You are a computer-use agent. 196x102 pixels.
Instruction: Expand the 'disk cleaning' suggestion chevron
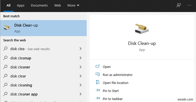tap(80, 85)
